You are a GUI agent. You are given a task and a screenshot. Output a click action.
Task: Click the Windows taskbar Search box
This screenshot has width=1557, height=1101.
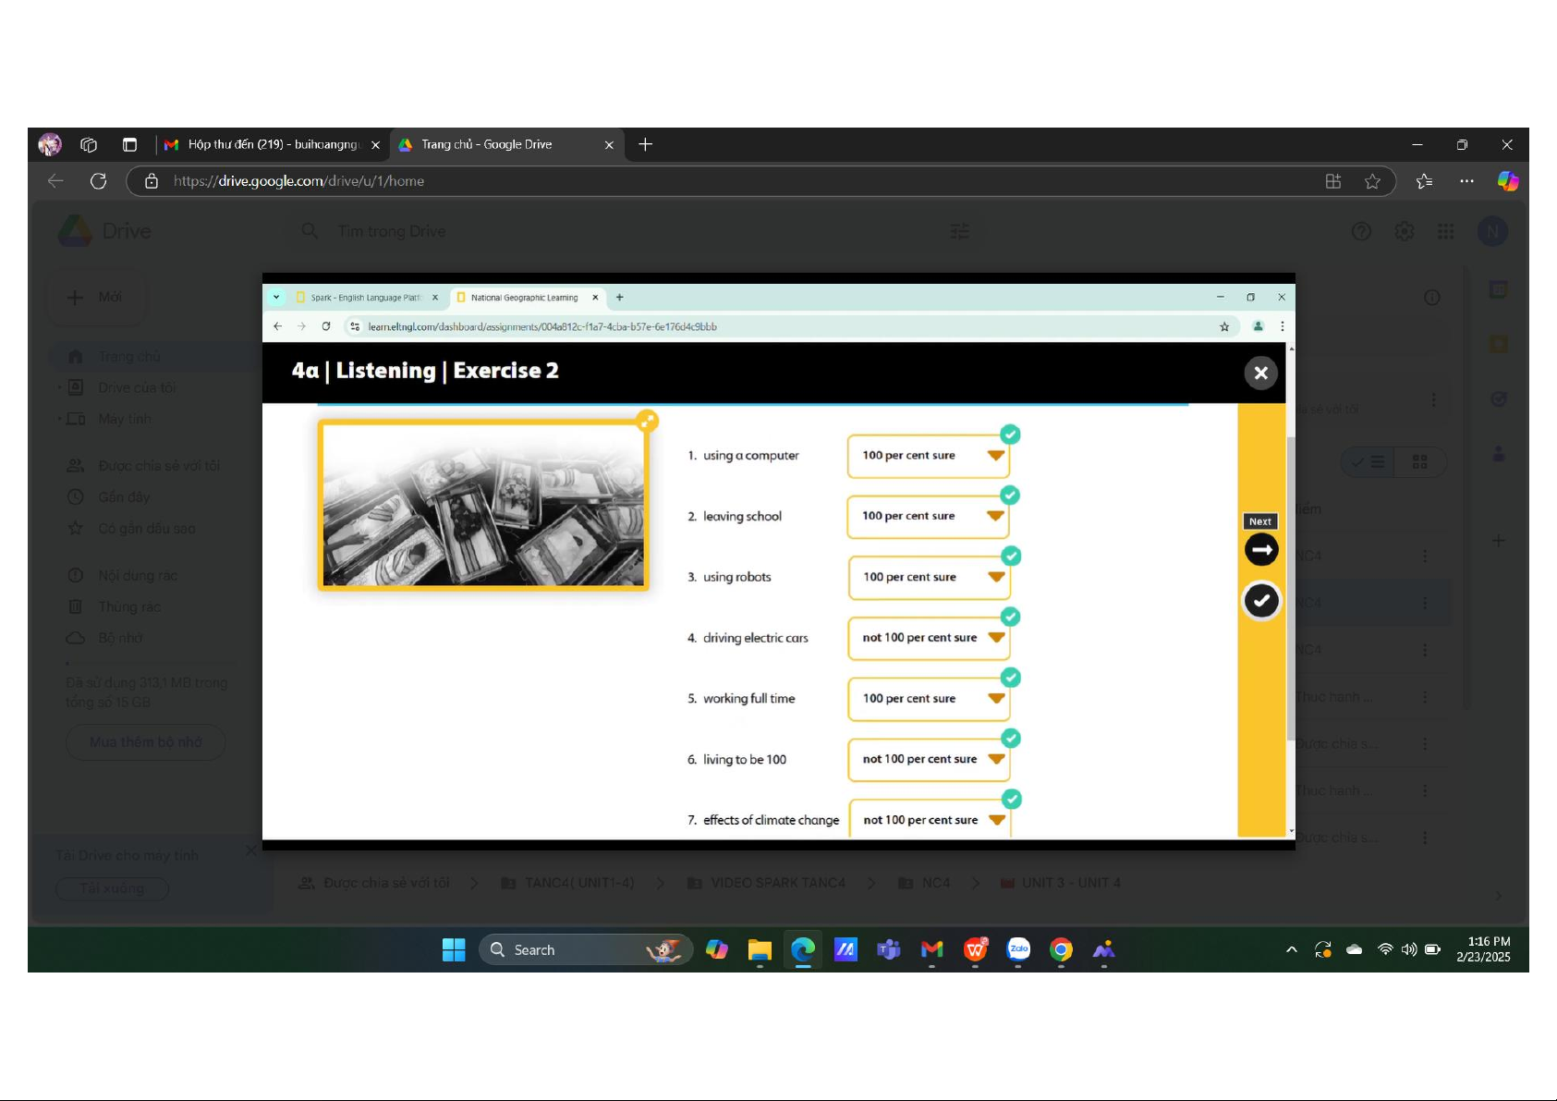point(584,949)
